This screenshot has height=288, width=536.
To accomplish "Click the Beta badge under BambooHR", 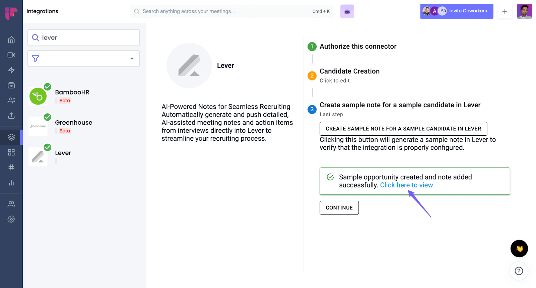I will [65, 101].
